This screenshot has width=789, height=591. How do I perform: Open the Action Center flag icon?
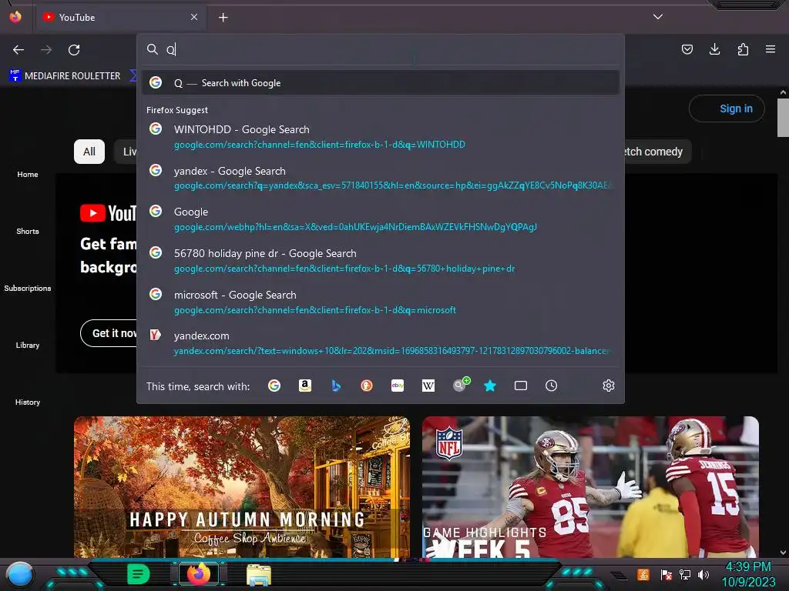(x=666, y=574)
